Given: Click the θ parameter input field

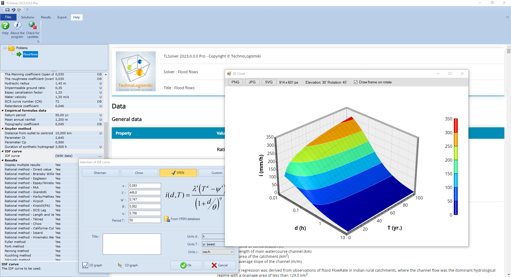Looking at the screenshot, I should coord(145,206).
